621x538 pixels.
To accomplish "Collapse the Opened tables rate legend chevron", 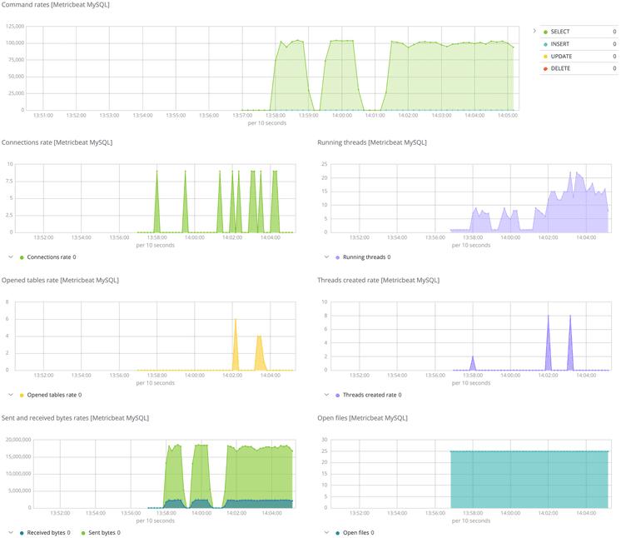I will pyautogui.click(x=10, y=395).
